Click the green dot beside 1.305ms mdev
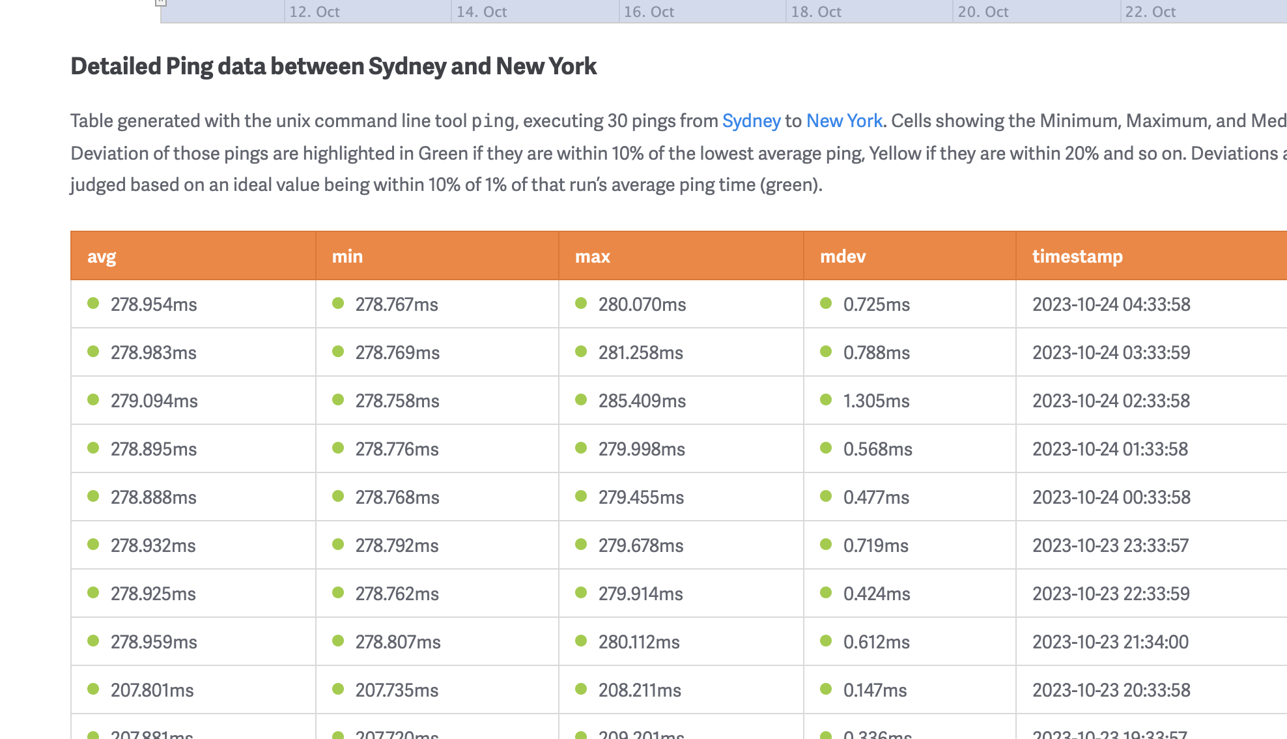The height and width of the screenshot is (739, 1287). [x=826, y=399]
